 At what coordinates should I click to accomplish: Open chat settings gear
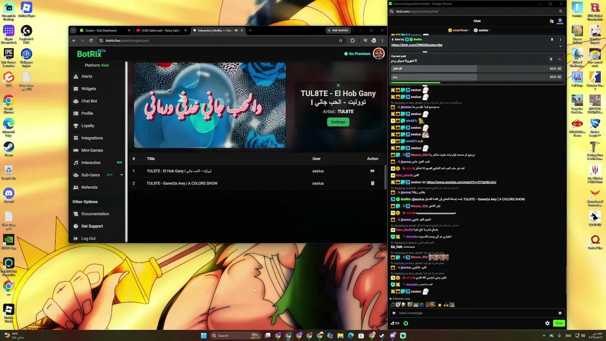click(547, 323)
